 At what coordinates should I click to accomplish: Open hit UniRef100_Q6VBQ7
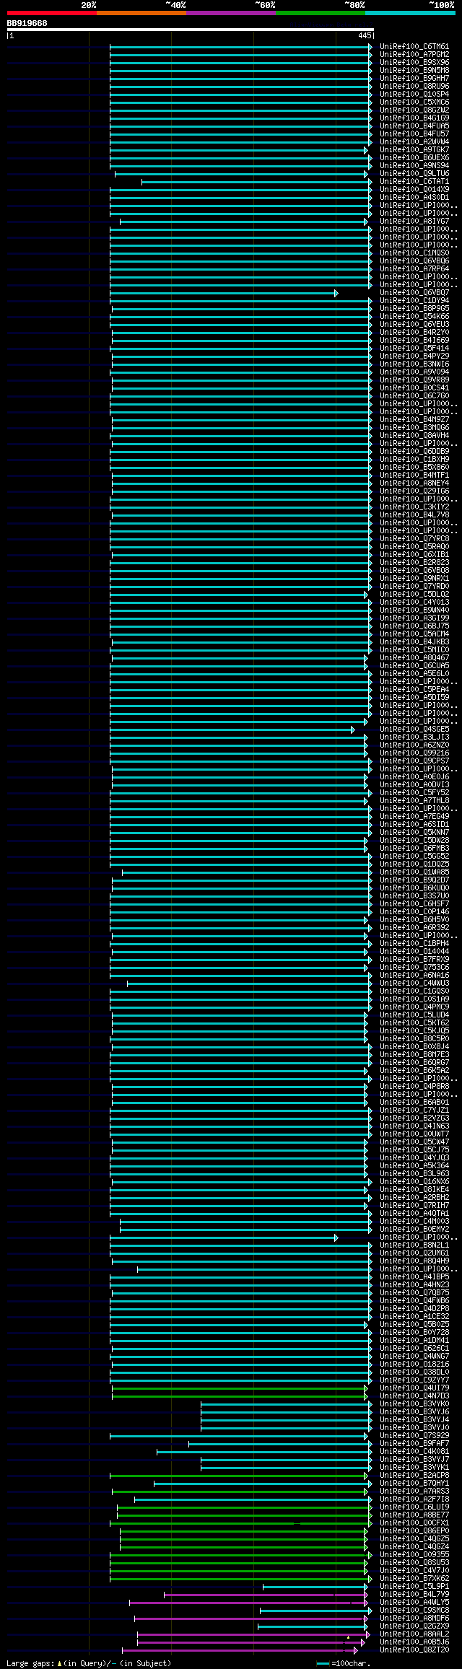click(414, 293)
